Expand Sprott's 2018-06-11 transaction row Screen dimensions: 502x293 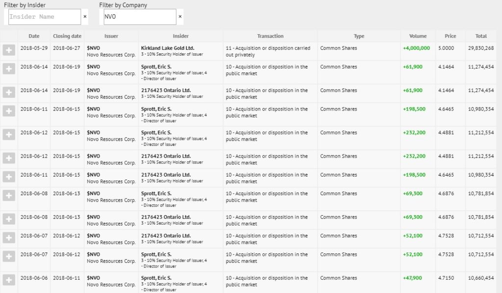9,111
